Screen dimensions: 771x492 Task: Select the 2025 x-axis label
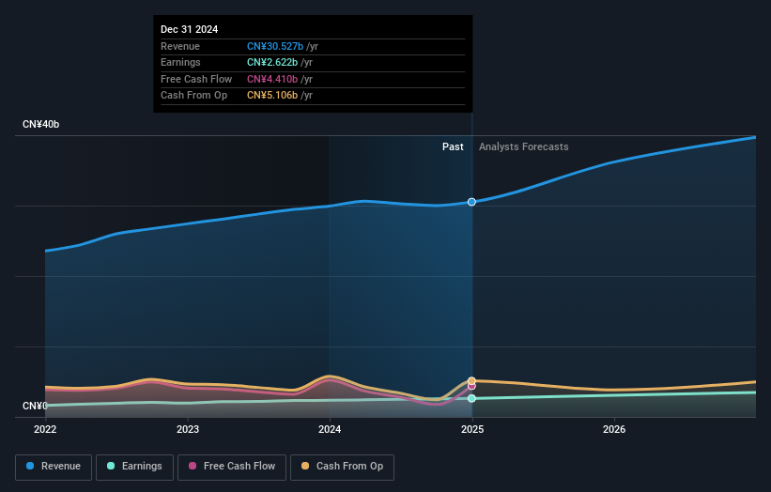(472, 429)
